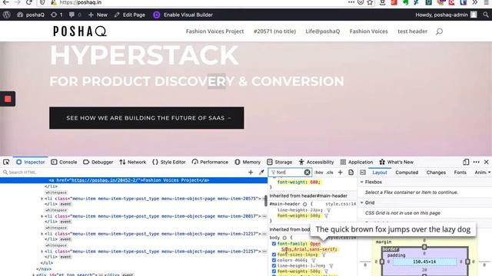Switch to the Console tab
Viewport: 492px width, 276px height.
click(x=64, y=162)
